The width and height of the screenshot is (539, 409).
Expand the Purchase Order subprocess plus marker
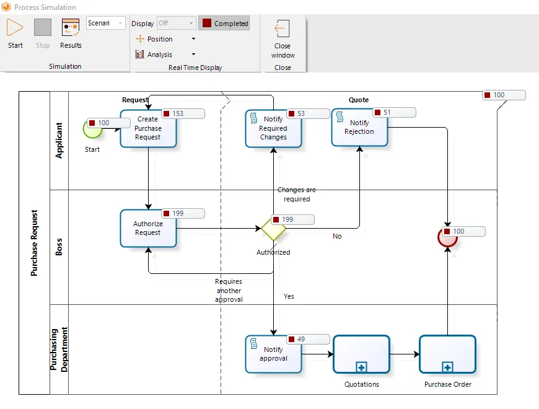pos(447,367)
